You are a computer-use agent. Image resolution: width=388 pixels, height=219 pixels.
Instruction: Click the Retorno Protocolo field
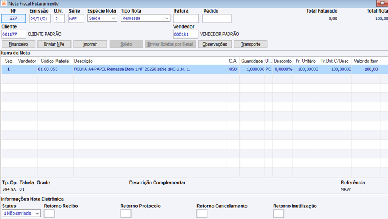125,213
